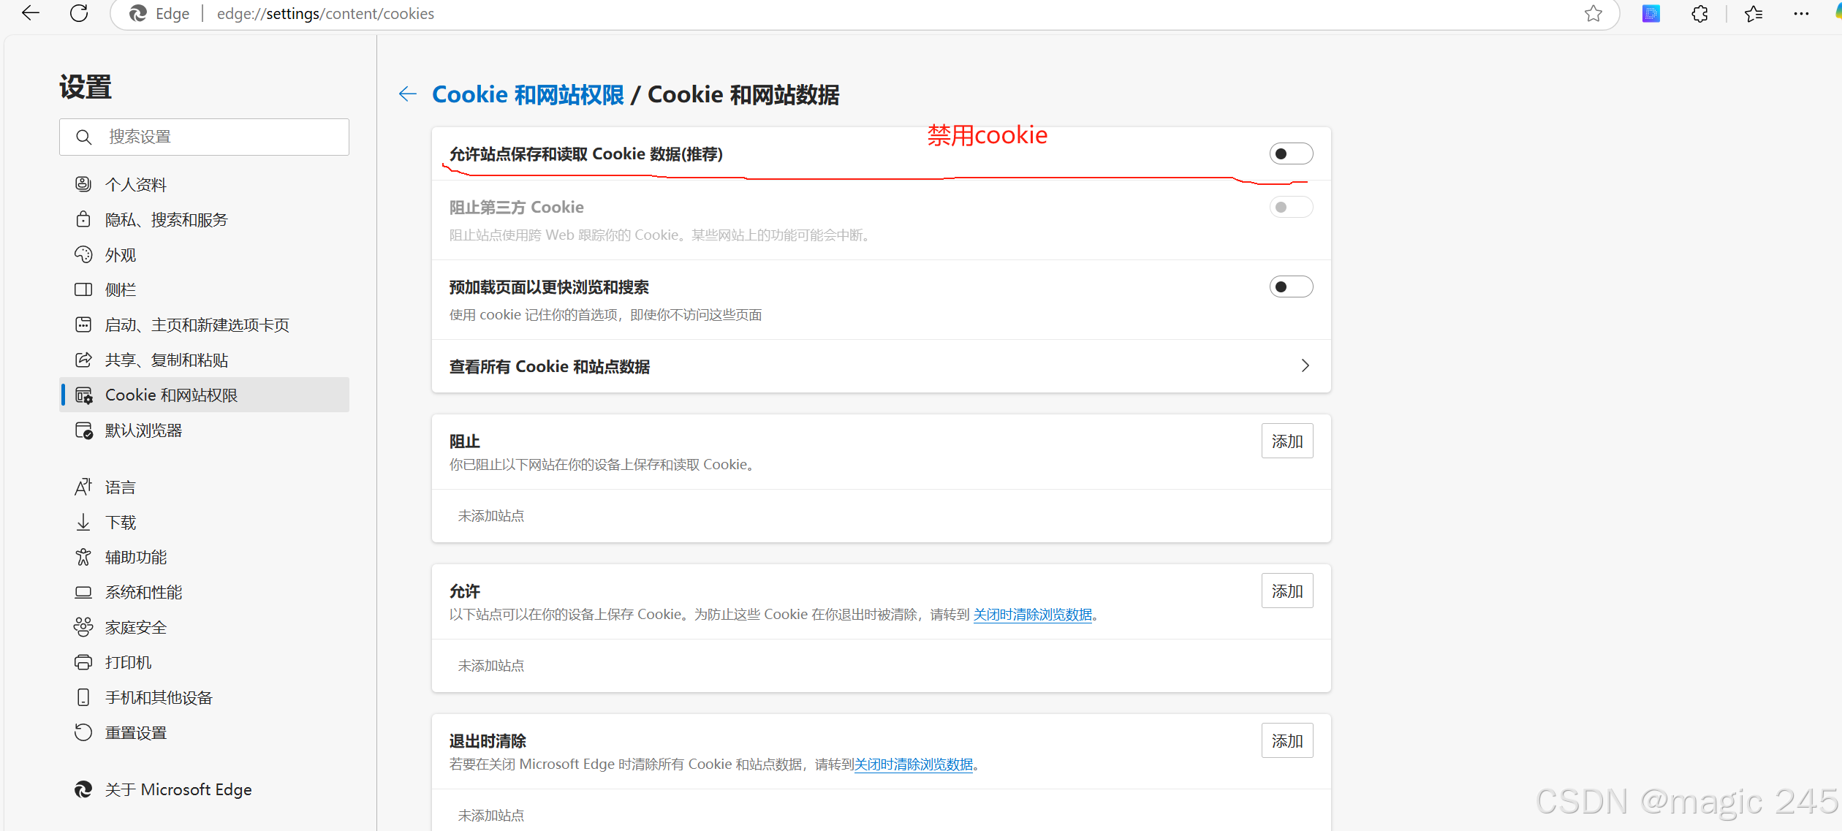Open 关闭时清除浏览数据 link in 允许 section
Viewport: 1842px width, 831px height.
[1032, 615]
